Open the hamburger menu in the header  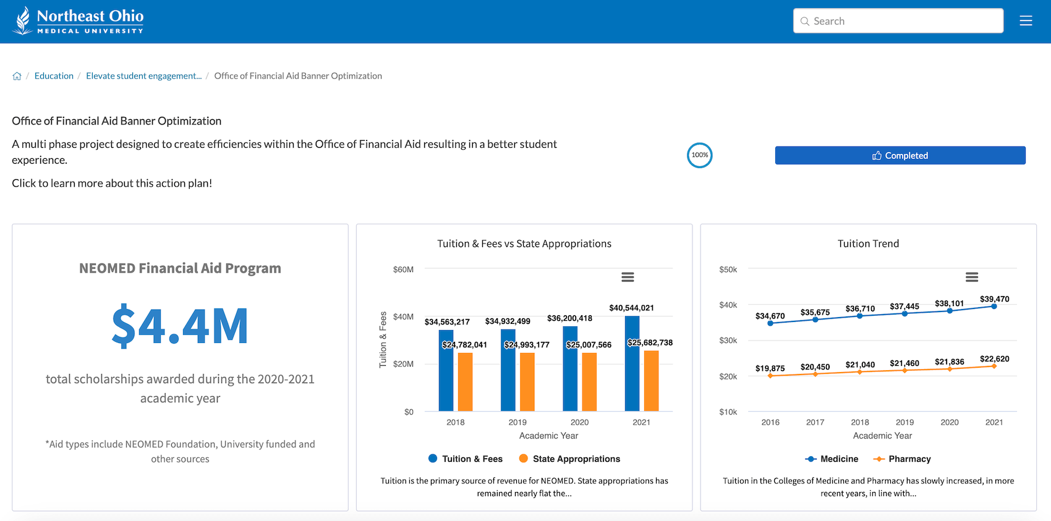(x=1026, y=21)
